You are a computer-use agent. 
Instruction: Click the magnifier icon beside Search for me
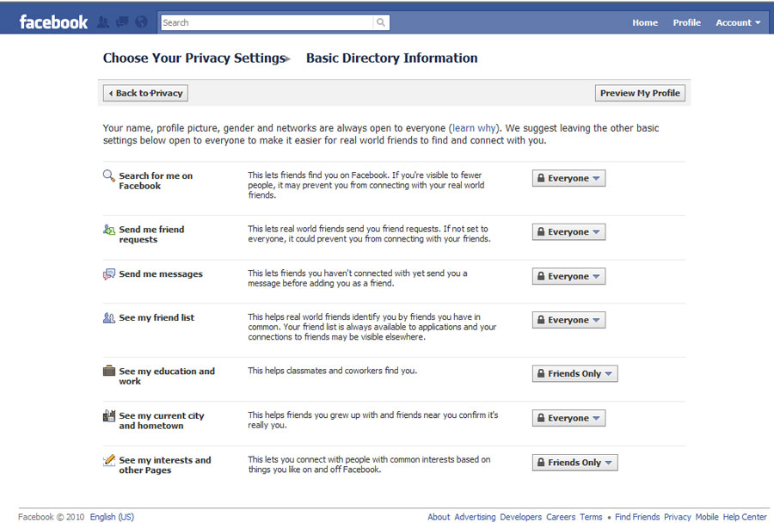pyautogui.click(x=108, y=175)
